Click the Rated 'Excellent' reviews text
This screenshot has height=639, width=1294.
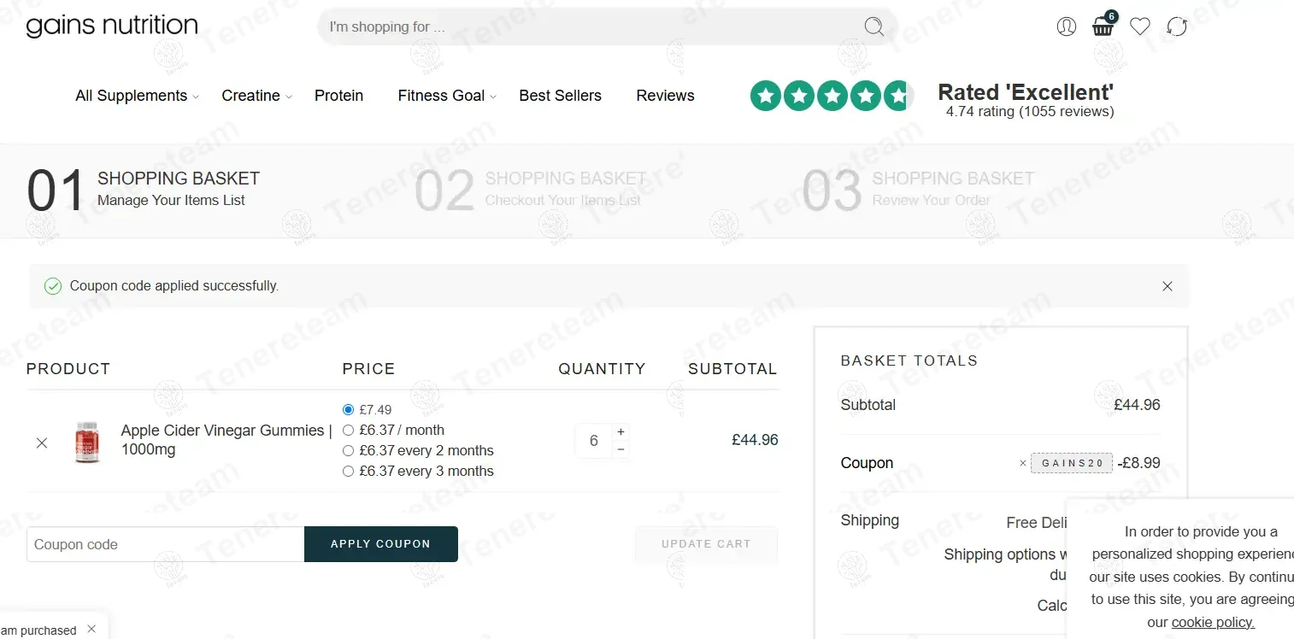pyautogui.click(x=1026, y=92)
